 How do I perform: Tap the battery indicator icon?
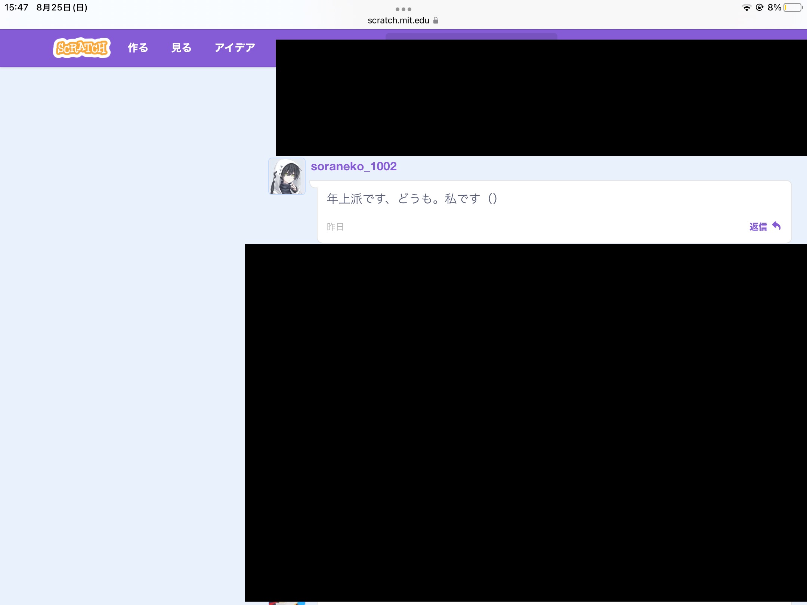point(793,7)
